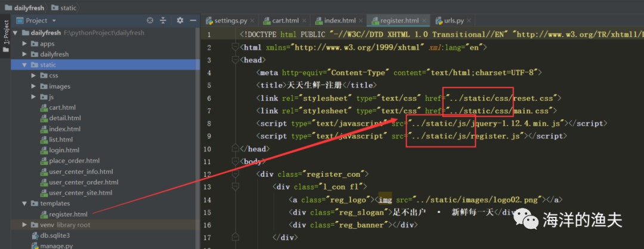Expand the venv library root folder
This screenshot has width=644, height=249.
(24, 225)
